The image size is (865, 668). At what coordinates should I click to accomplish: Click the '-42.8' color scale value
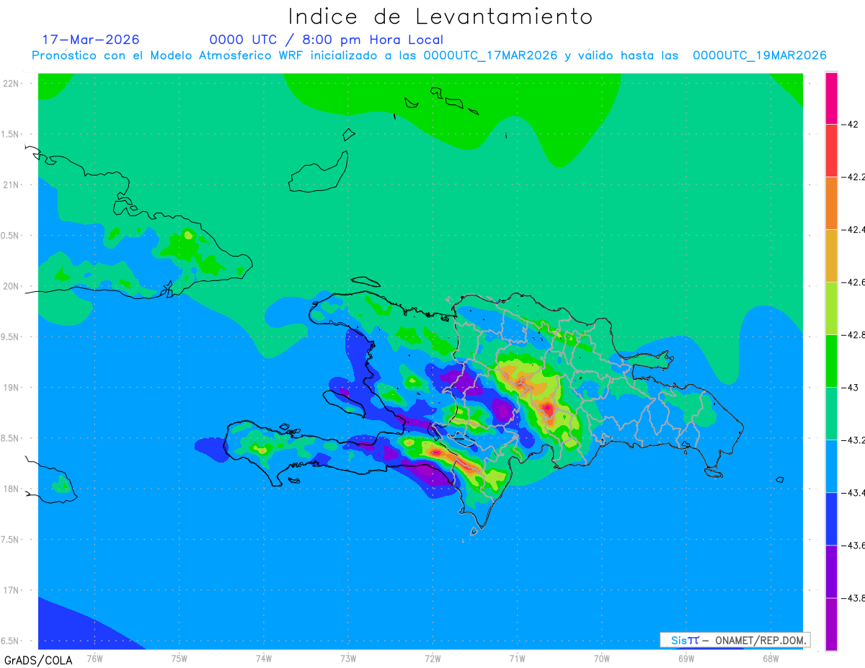[853, 335]
